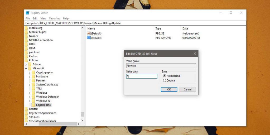Viewport: 270px width, 135px height.
Task: Click the NVIDIA Corporation folder icon
Action: 26,40
